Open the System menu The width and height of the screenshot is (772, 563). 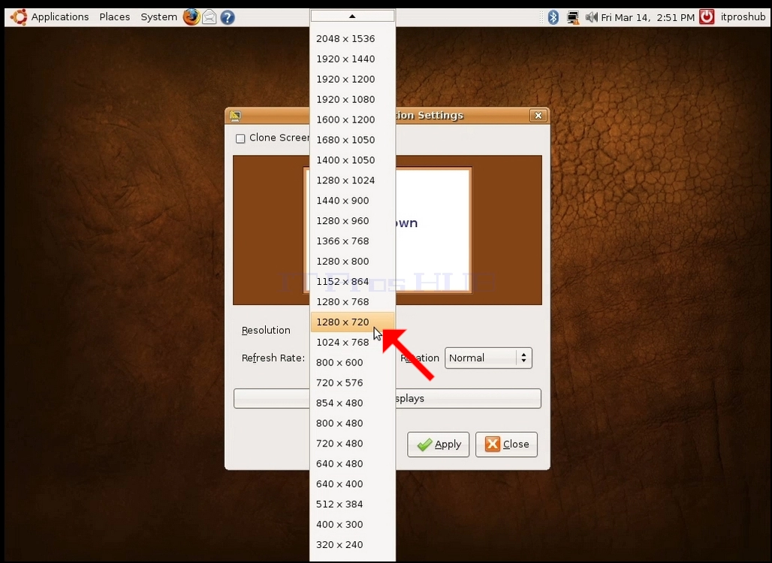(x=159, y=17)
